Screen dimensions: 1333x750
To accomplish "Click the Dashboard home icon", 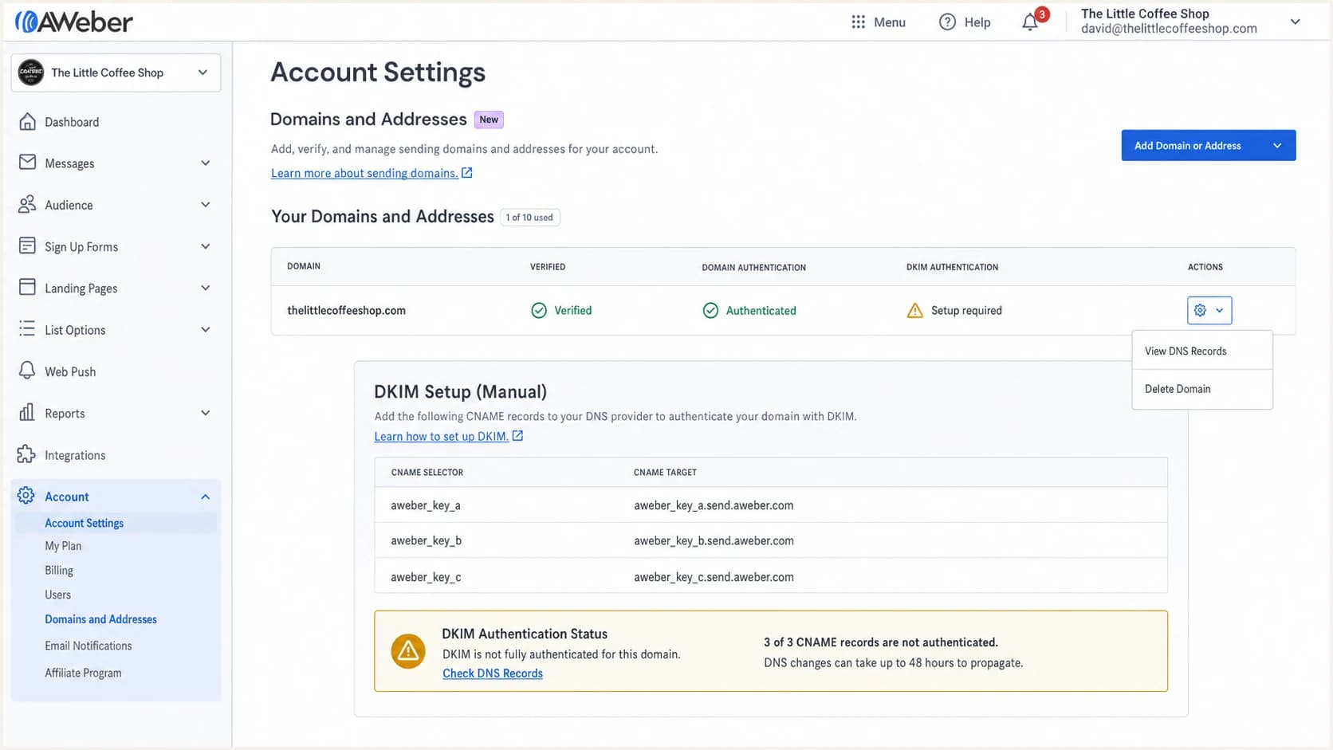I will [27, 121].
